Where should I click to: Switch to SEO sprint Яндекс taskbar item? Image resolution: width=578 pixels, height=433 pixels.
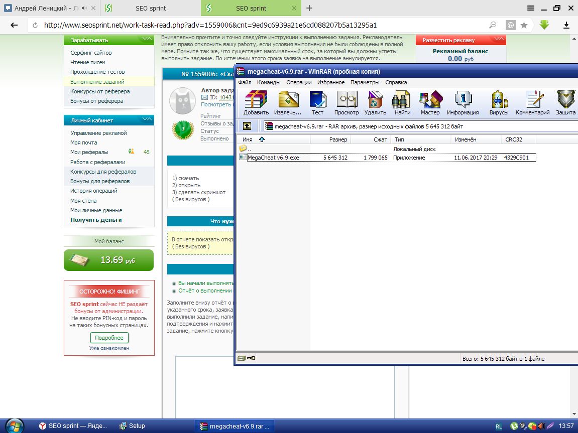73,426
